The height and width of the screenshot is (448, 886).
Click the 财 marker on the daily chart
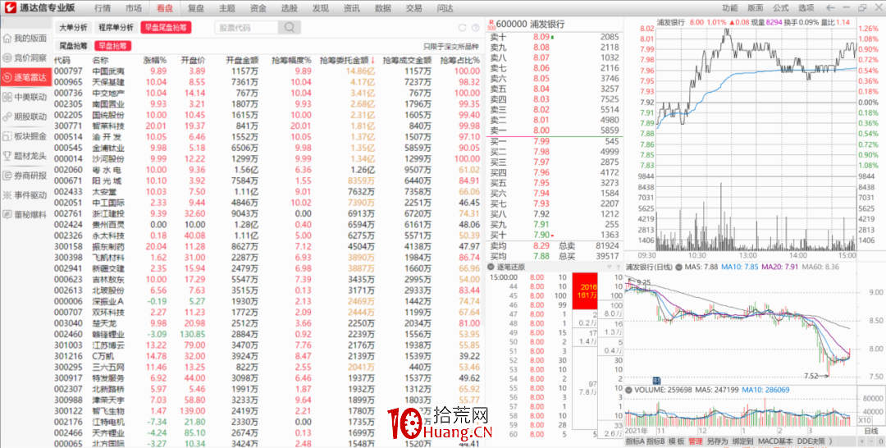[x=656, y=380]
